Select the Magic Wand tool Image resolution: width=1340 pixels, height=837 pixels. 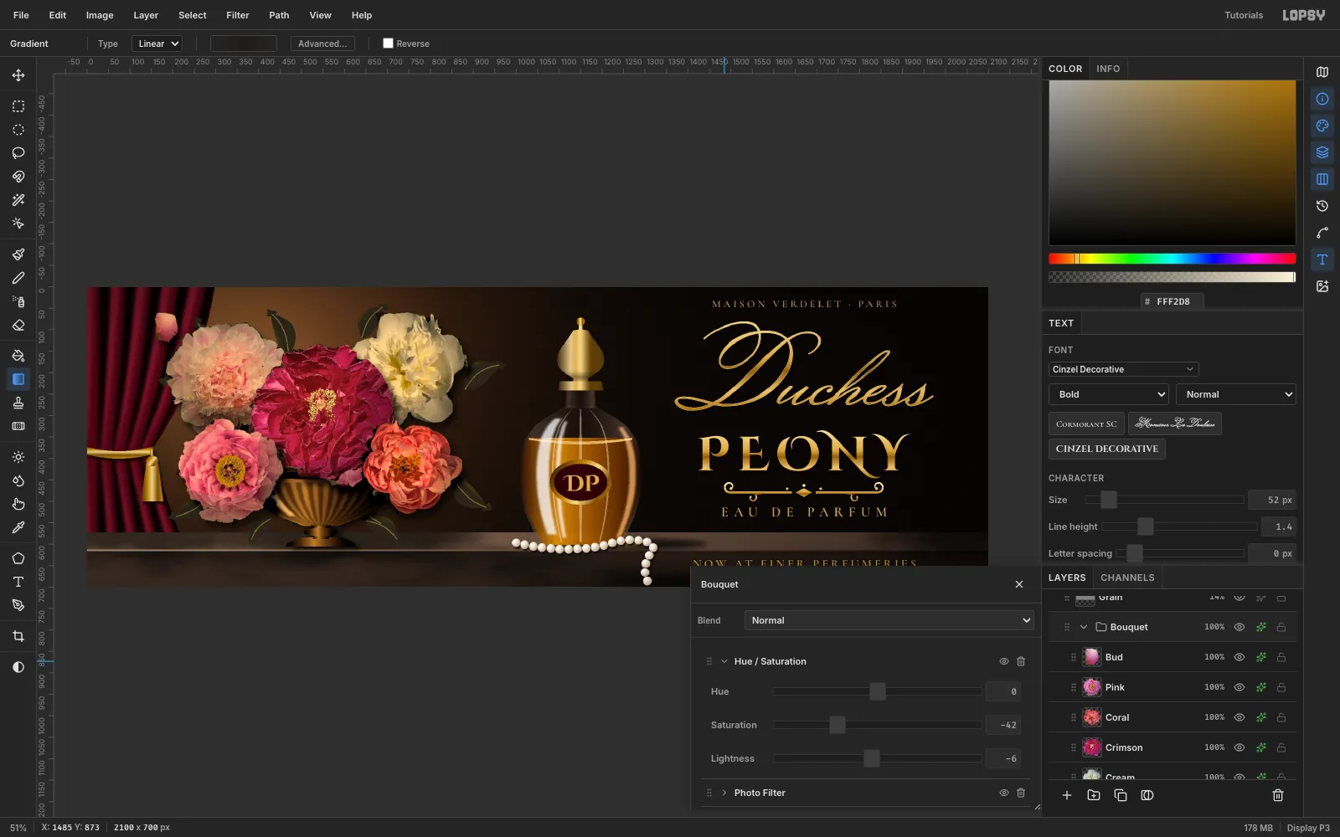click(18, 200)
